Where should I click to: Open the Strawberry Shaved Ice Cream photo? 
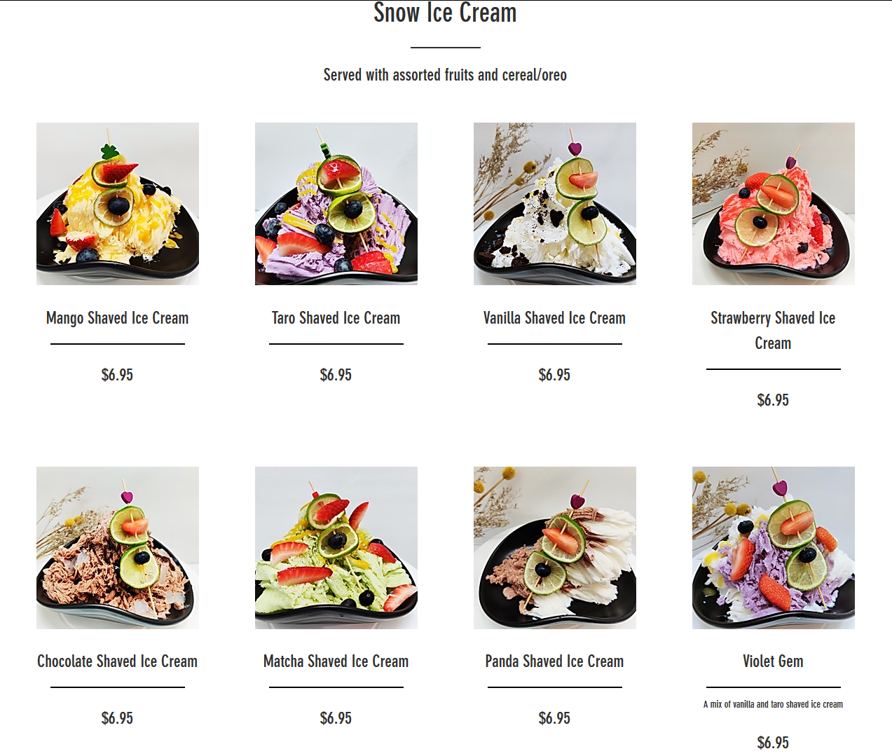coord(774,204)
